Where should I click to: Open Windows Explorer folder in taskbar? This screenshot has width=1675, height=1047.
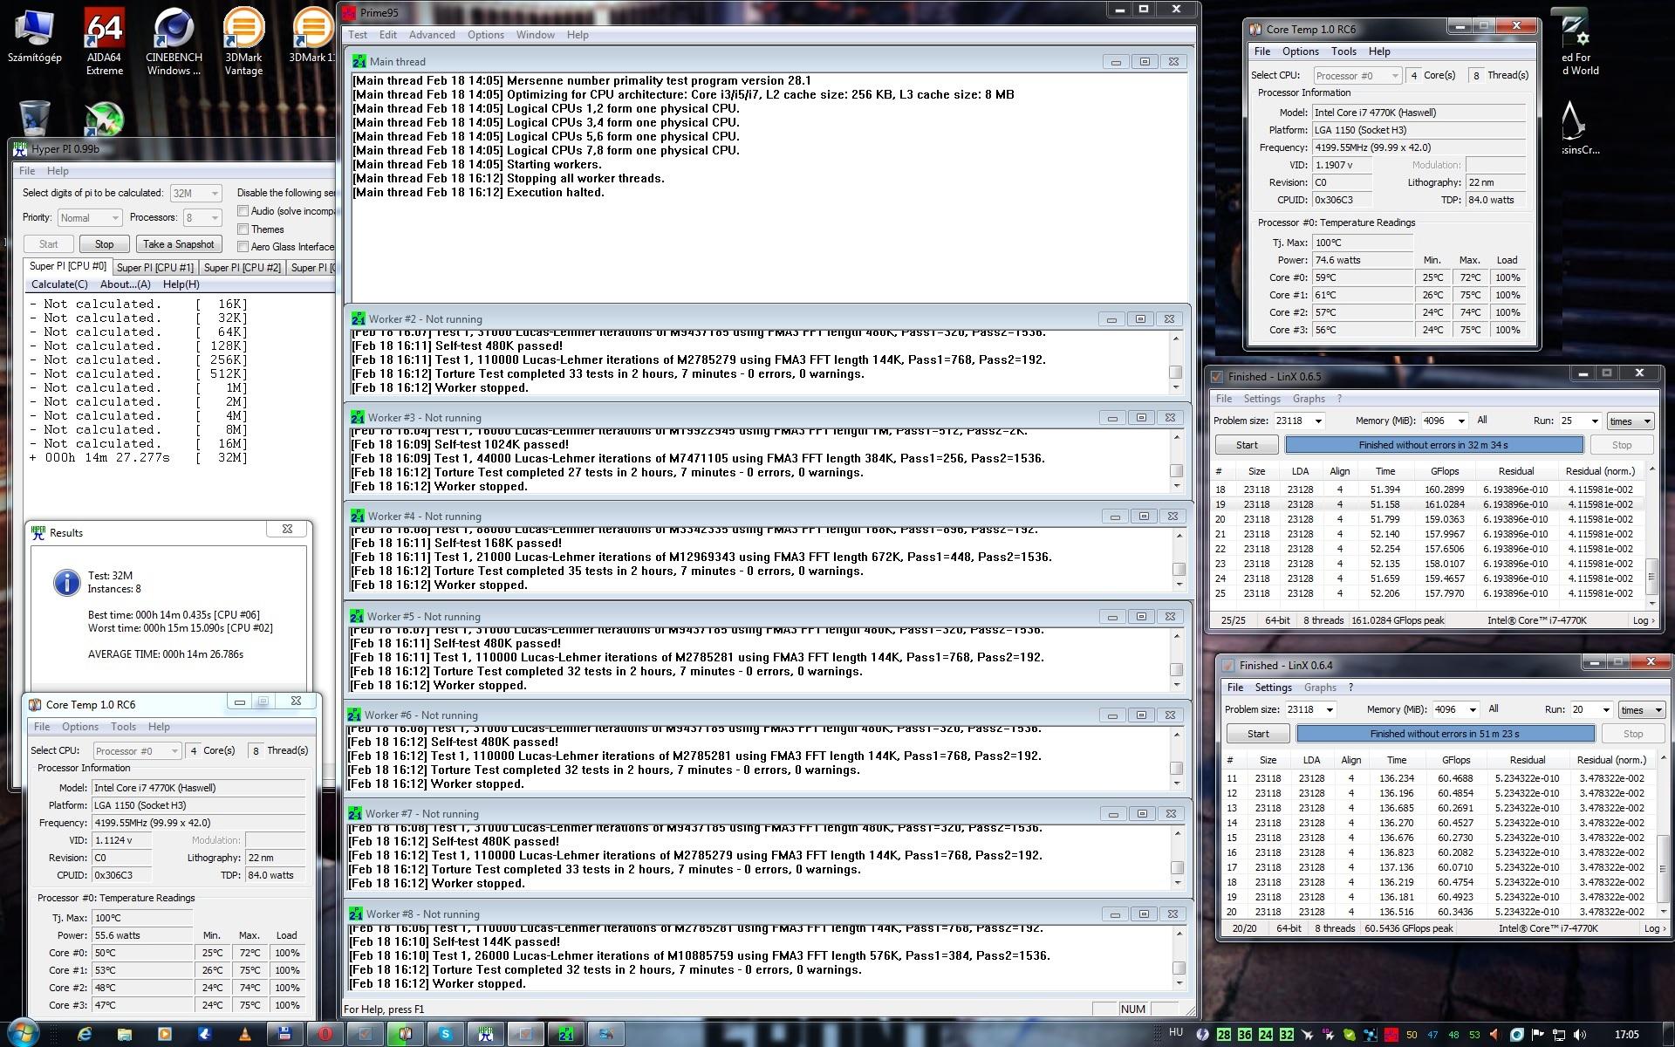[x=125, y=1034]
